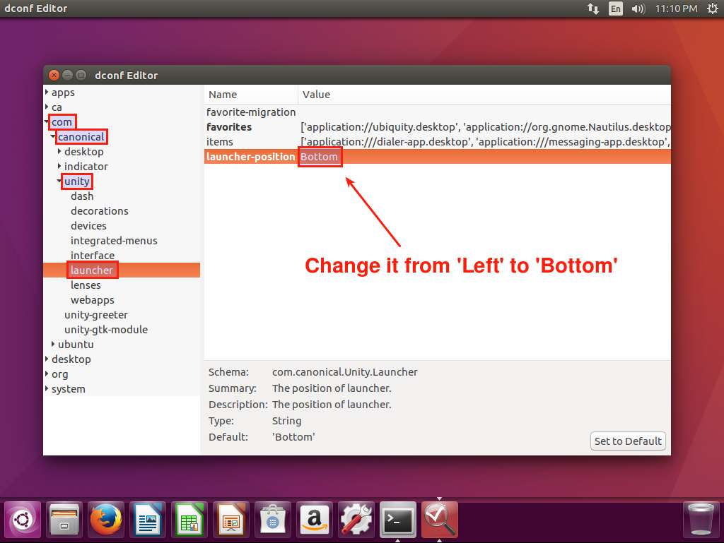
Task: Select the lenses folder in tree
Action: [x=86, y=285]
